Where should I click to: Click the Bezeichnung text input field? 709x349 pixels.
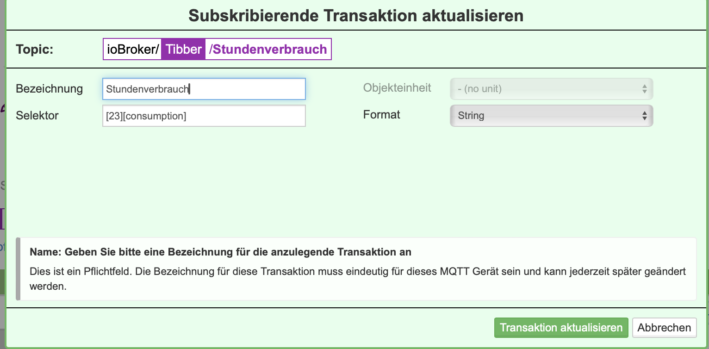point(204,89)
